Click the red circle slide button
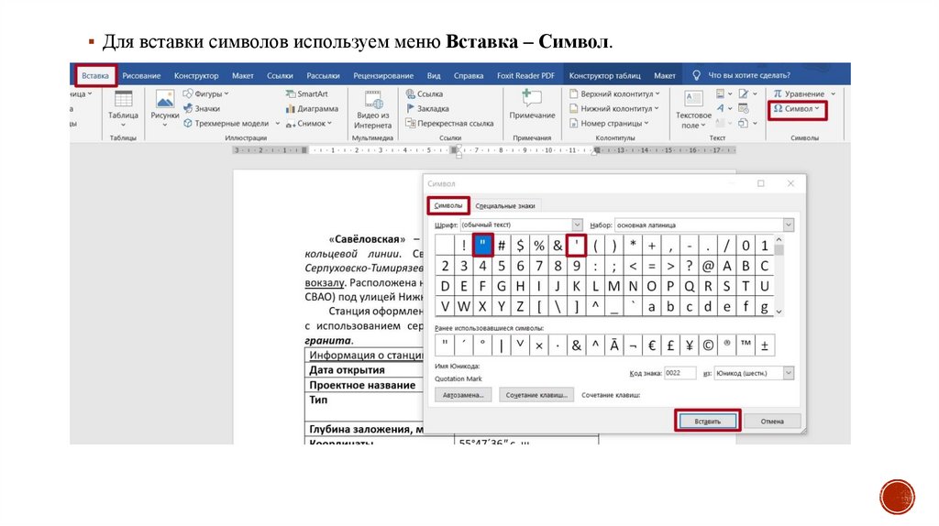Viewport: 939px width, 526px height. 897,497
